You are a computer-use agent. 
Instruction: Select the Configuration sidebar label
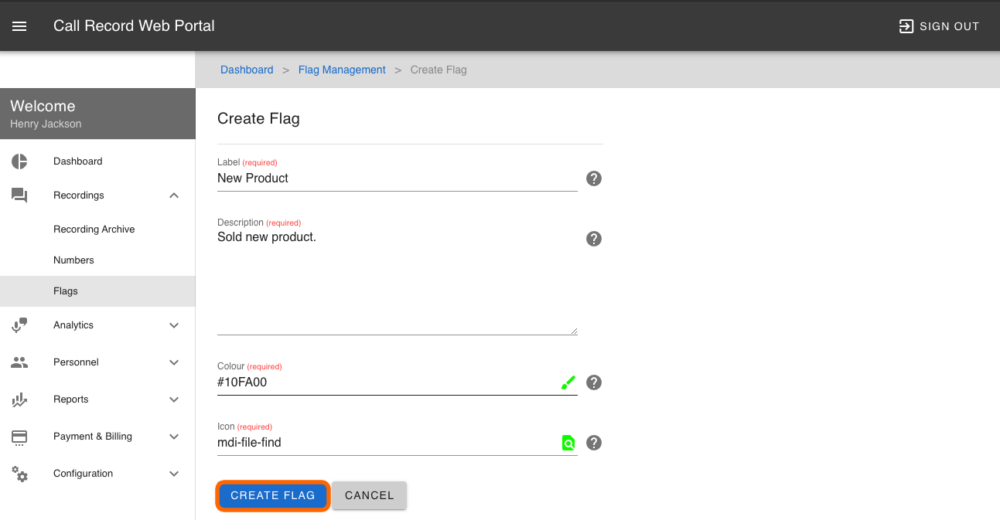[83, 474]
